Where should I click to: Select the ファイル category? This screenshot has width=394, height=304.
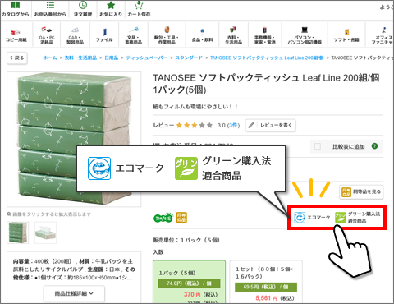click(x=104, y=35)
